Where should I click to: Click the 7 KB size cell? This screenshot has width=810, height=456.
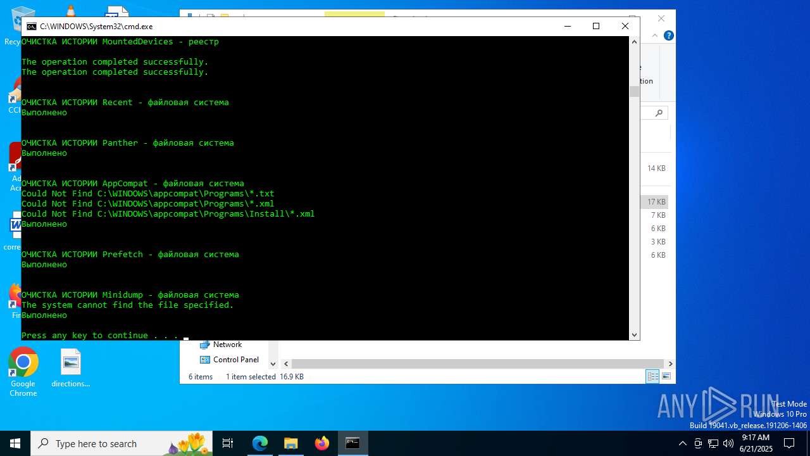[x=658, y=215]
